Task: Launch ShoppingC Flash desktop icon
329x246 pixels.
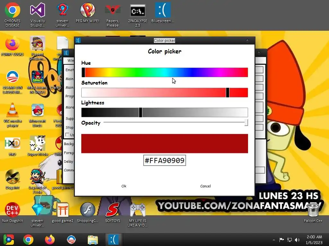Action: pos(87,213)
